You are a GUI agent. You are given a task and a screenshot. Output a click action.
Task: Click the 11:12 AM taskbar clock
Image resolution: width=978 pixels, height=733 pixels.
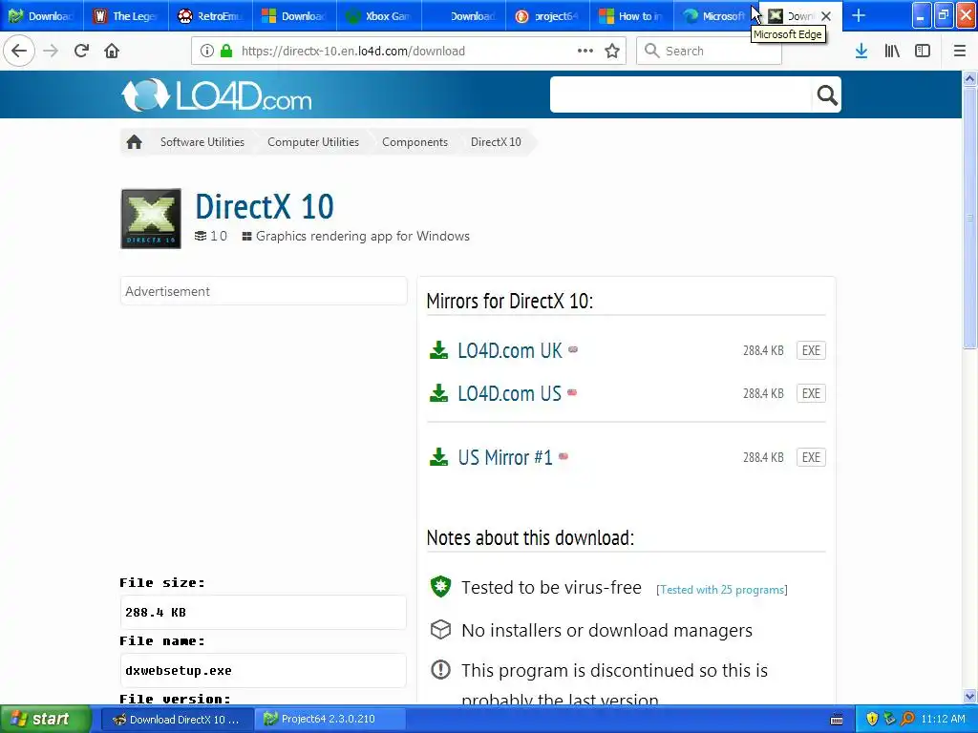943,720
